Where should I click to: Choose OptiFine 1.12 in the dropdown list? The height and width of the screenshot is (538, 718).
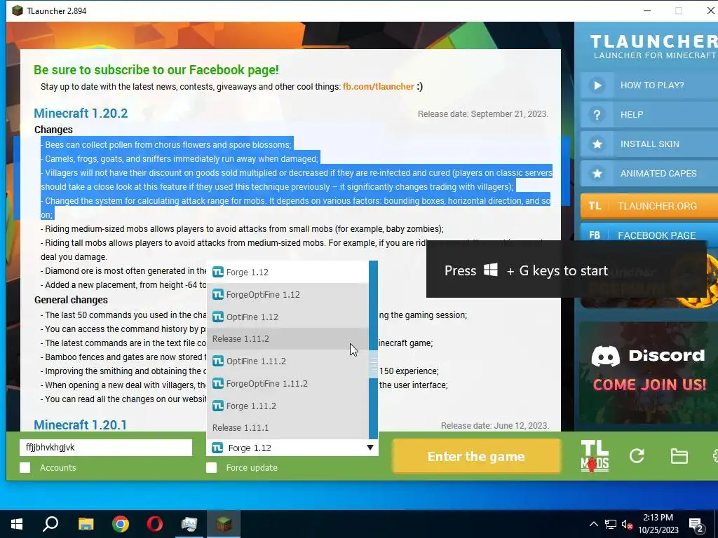coord(287,317)
